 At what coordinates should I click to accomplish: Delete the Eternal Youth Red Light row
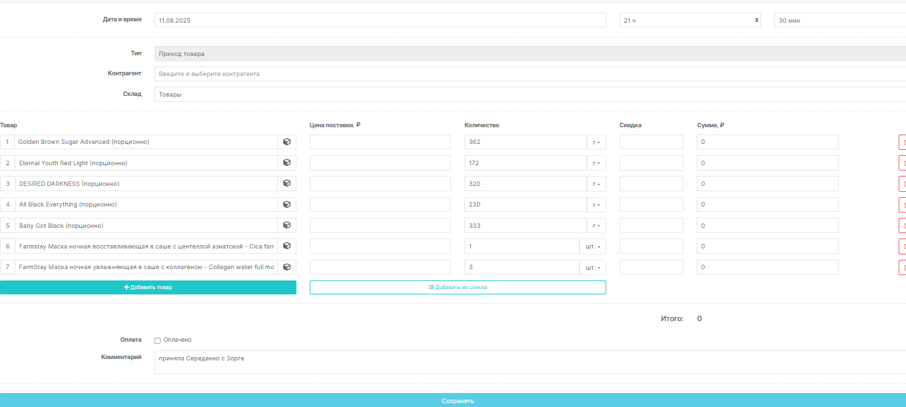pyautogui.click(x=903, y=163)
